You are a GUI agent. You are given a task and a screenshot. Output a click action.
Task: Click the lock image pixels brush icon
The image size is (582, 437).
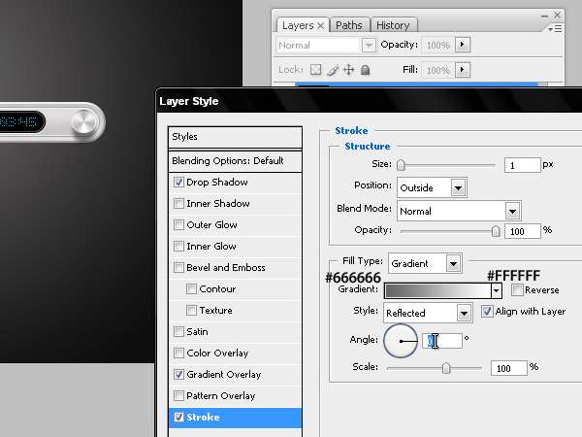pos(333,70)
